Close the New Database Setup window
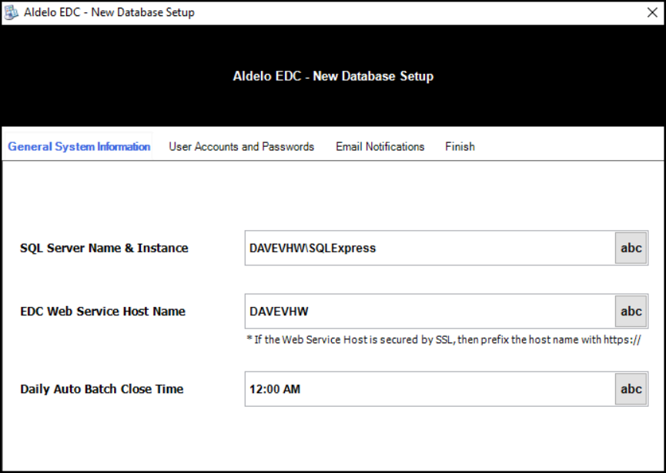Image resolution: width=666 pixels, height=473 pixels. click(x=652, y=12)
